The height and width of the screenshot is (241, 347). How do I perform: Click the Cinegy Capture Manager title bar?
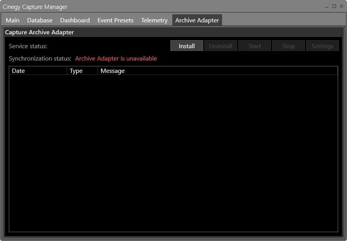pos(35,7)
